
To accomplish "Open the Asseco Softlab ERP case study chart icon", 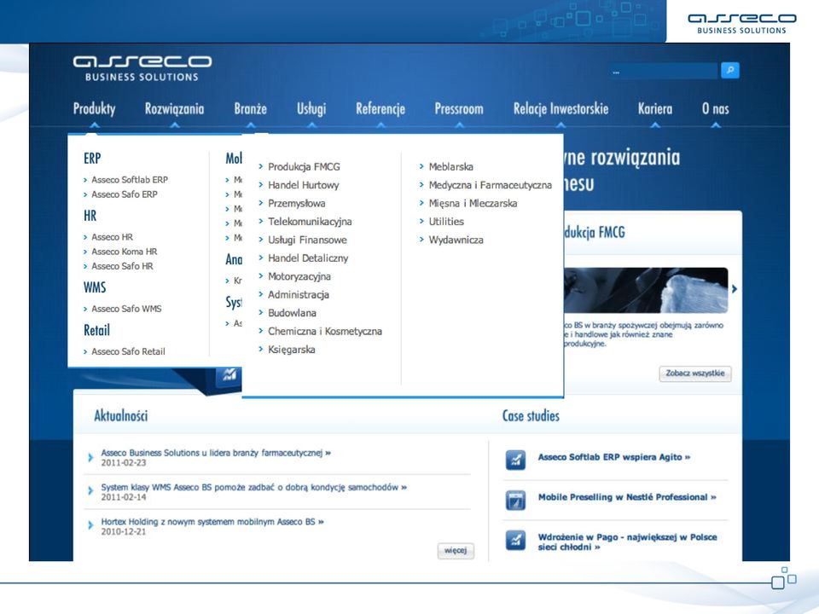I will 515,460.
